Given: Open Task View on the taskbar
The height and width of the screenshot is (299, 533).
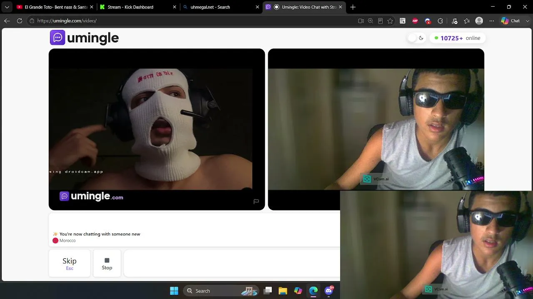Looking at the screenshot, I should coord(268,291).
